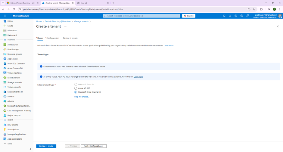Switch to the Basics tab
This screenshot has width=283, height=152.
pos(40,38)
